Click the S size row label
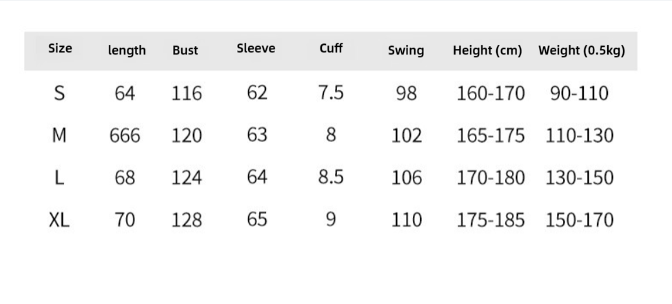The image size is (672, 304). tap(60, 93)
